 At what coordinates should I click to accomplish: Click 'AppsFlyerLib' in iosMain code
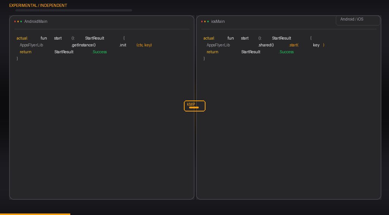pyautogui.click(x=218, y=45)
